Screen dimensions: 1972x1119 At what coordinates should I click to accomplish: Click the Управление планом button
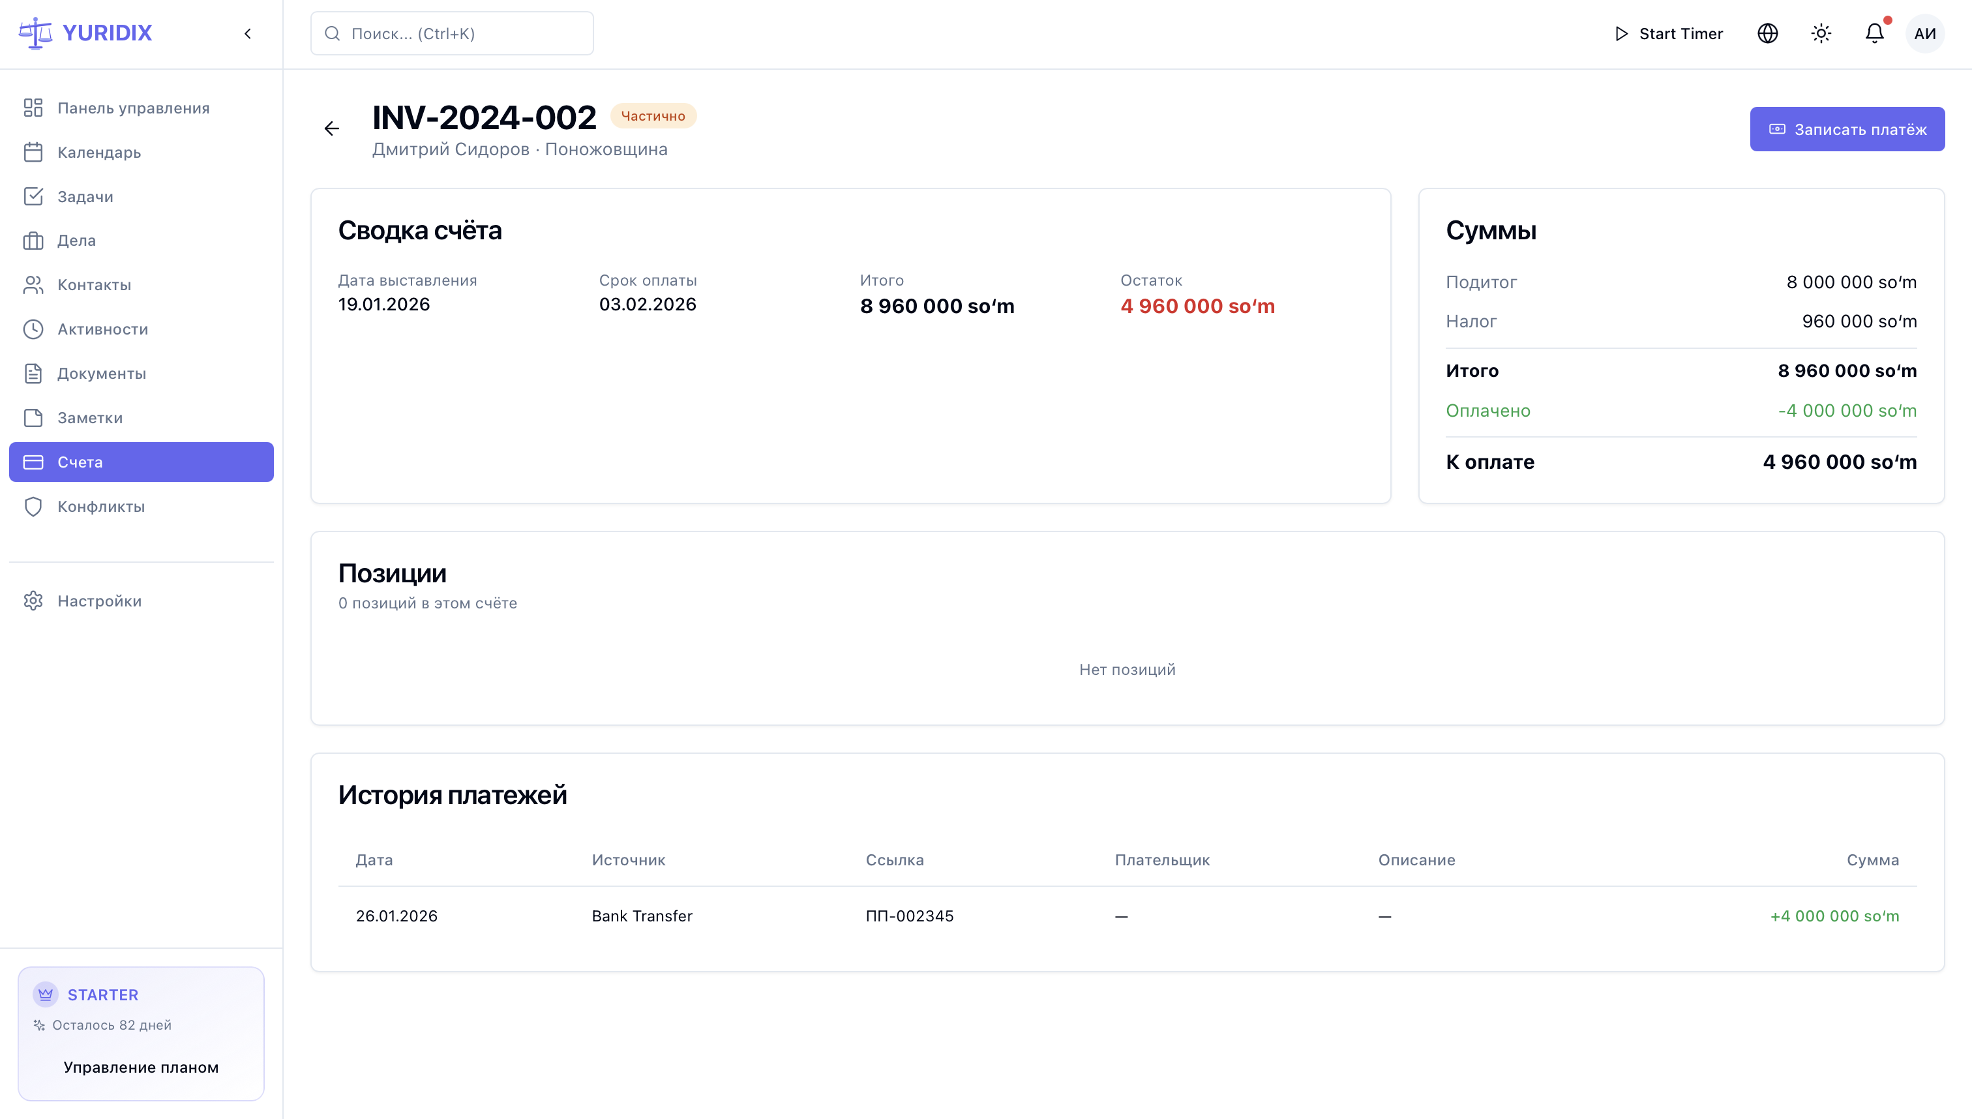click(x=141, y=1067)
